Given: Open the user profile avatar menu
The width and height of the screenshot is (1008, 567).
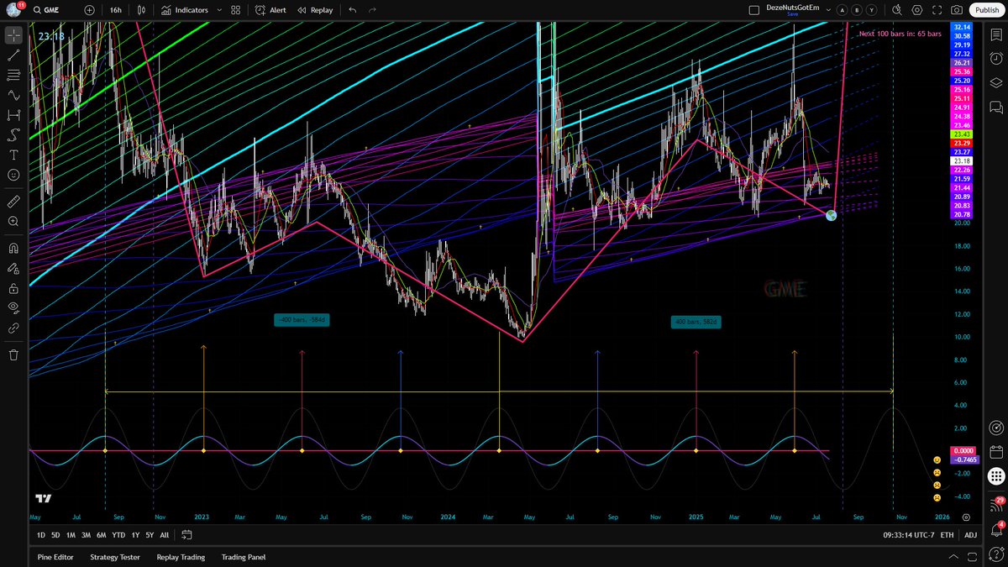Looking at the screenshot, I should [13, 10].
